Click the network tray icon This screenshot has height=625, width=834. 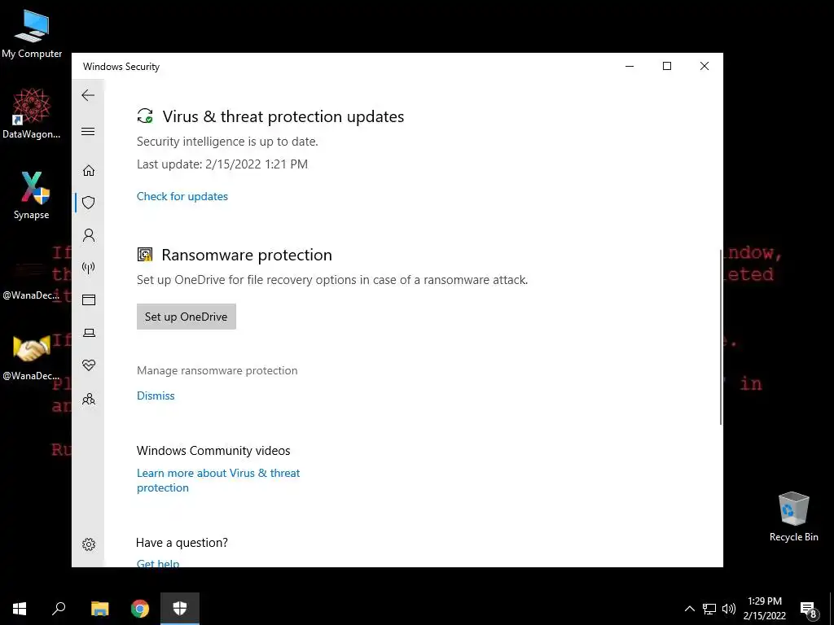coord(709,609)
